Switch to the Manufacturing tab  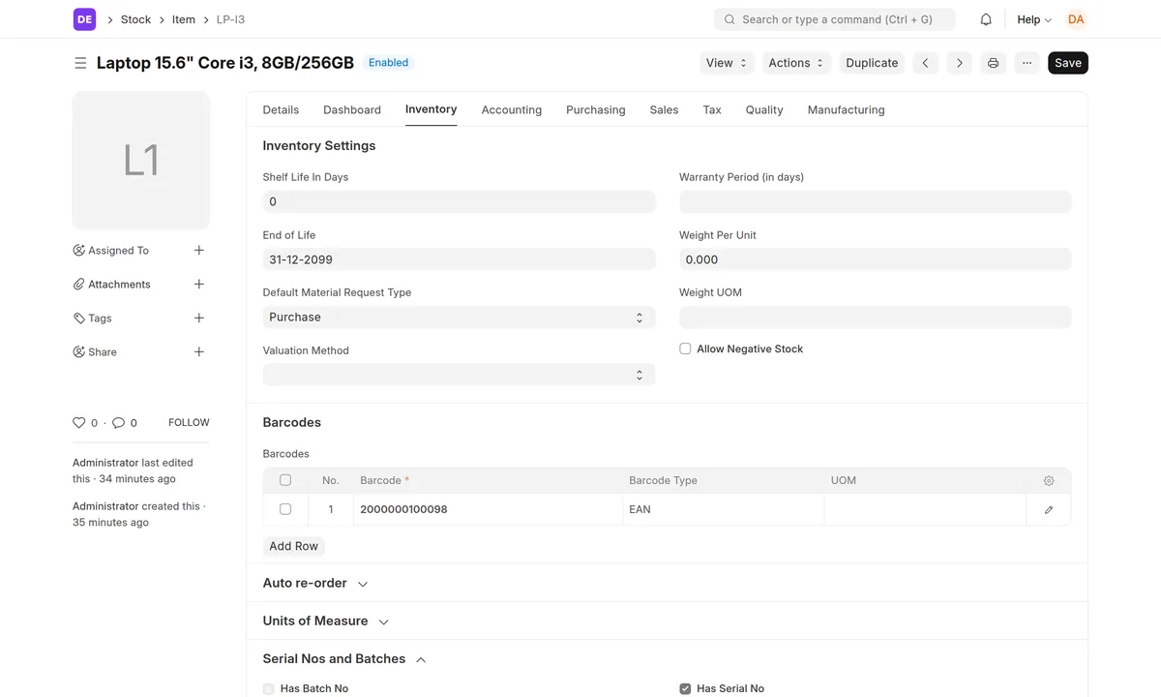tap(847, 109)
